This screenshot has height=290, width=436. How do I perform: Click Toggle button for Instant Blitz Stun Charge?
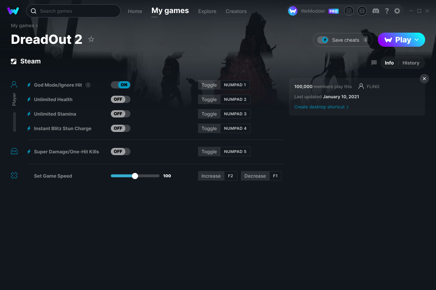pyautogui.click(x=209, y=128)
